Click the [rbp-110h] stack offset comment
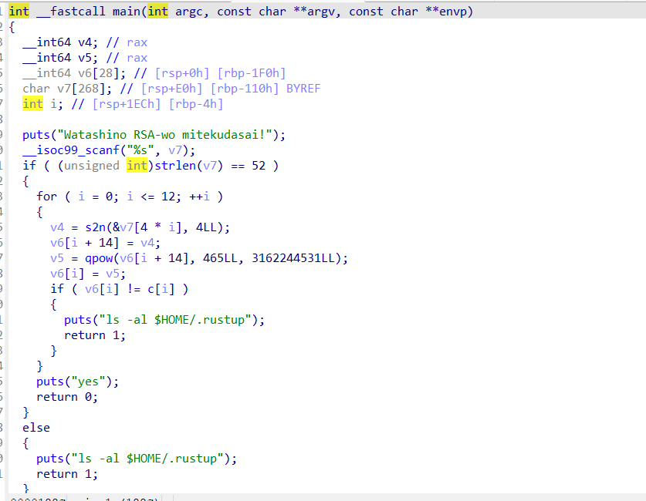The height and width of the screenshot is (501, 646). click(x=245, y=89)
